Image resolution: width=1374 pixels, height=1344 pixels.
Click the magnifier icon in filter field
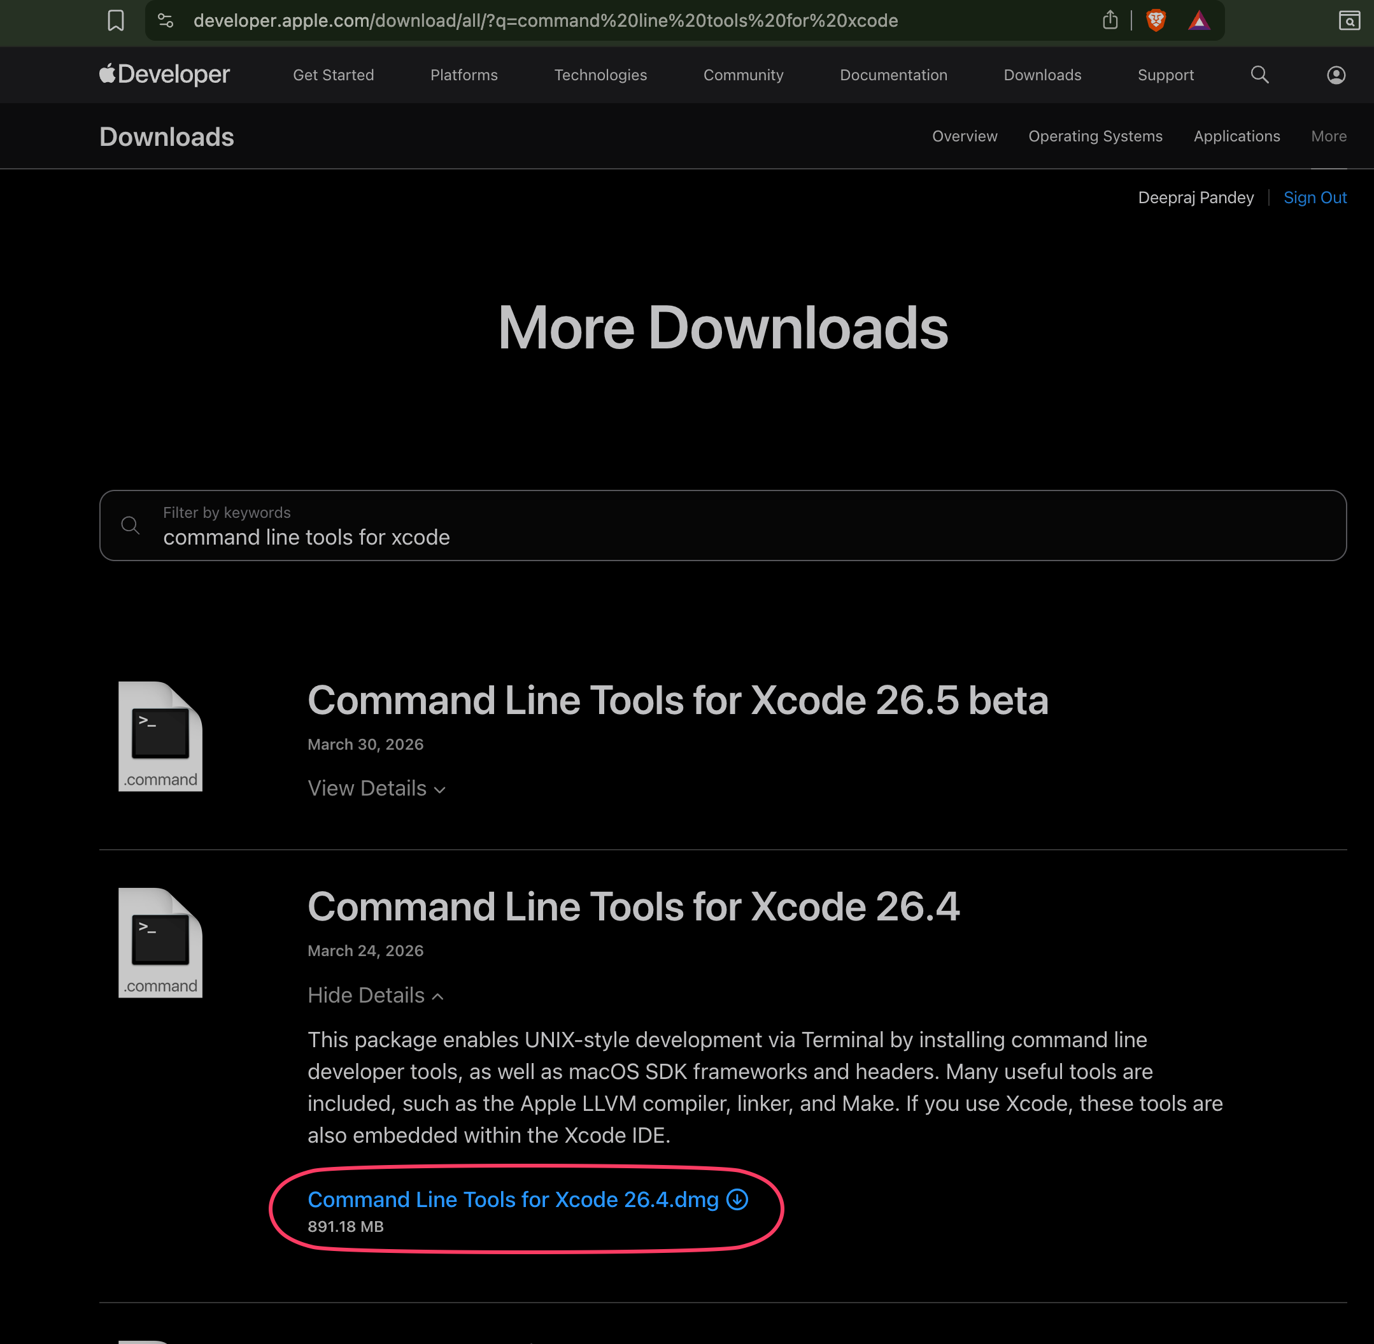pyautogui.click(x=131, y=525)
